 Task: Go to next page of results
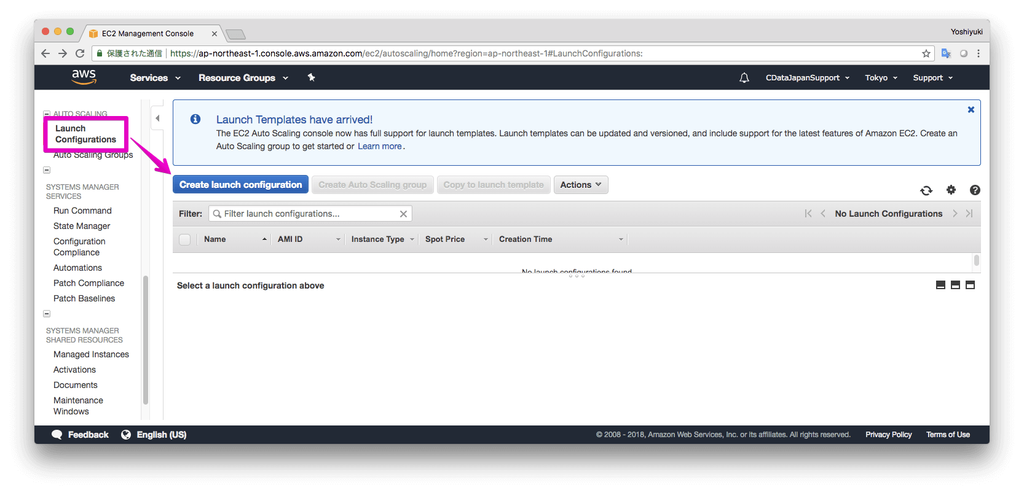(955, 214)
